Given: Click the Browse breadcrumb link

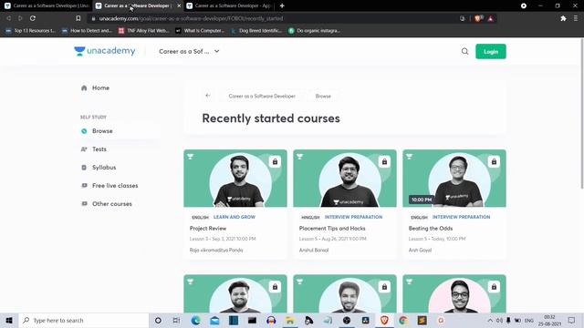Looking at the screenshot, I should pos(323,96).
